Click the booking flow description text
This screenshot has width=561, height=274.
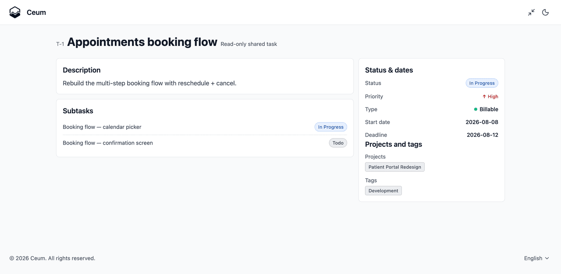pyautogui.click(x=149, y=83)
